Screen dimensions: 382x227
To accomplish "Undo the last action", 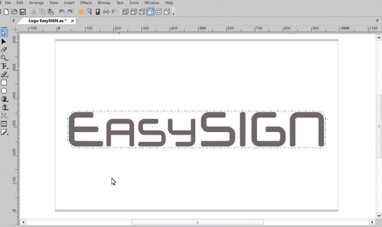I will coord(62,12).
